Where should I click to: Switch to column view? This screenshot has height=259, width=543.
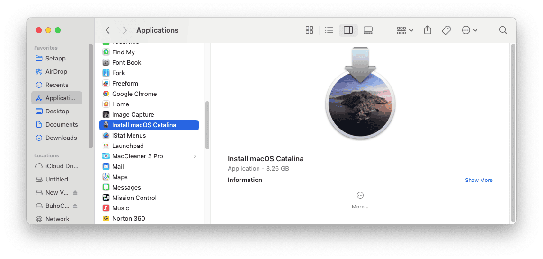[x=348, y=30]
